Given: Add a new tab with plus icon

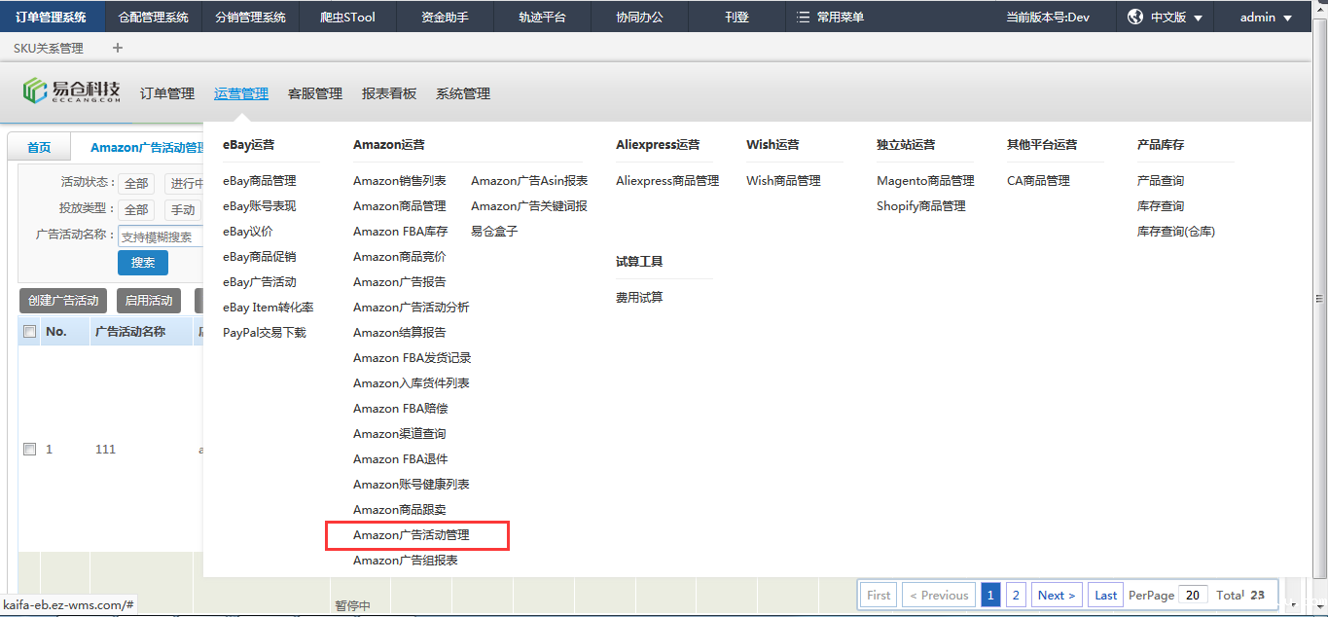Looking at the screenshot, I should pyautogui.click(x=118, y=48).
